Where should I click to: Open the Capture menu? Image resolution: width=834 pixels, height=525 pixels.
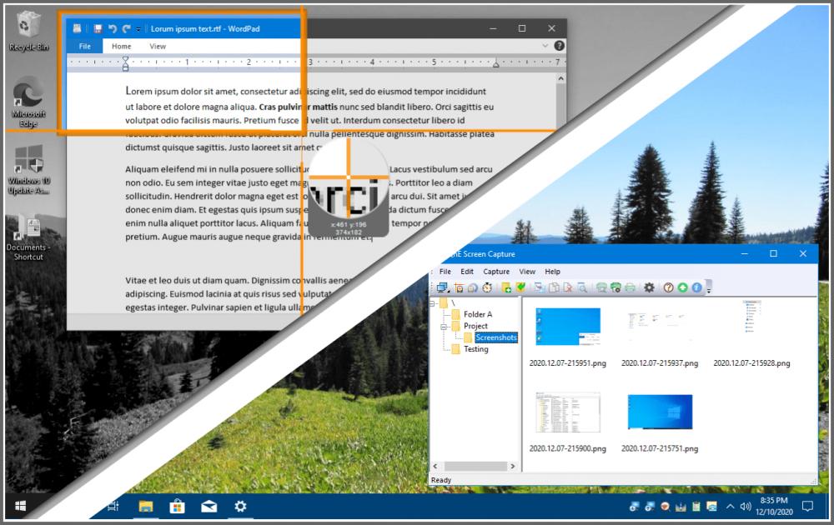pos(497,271)
